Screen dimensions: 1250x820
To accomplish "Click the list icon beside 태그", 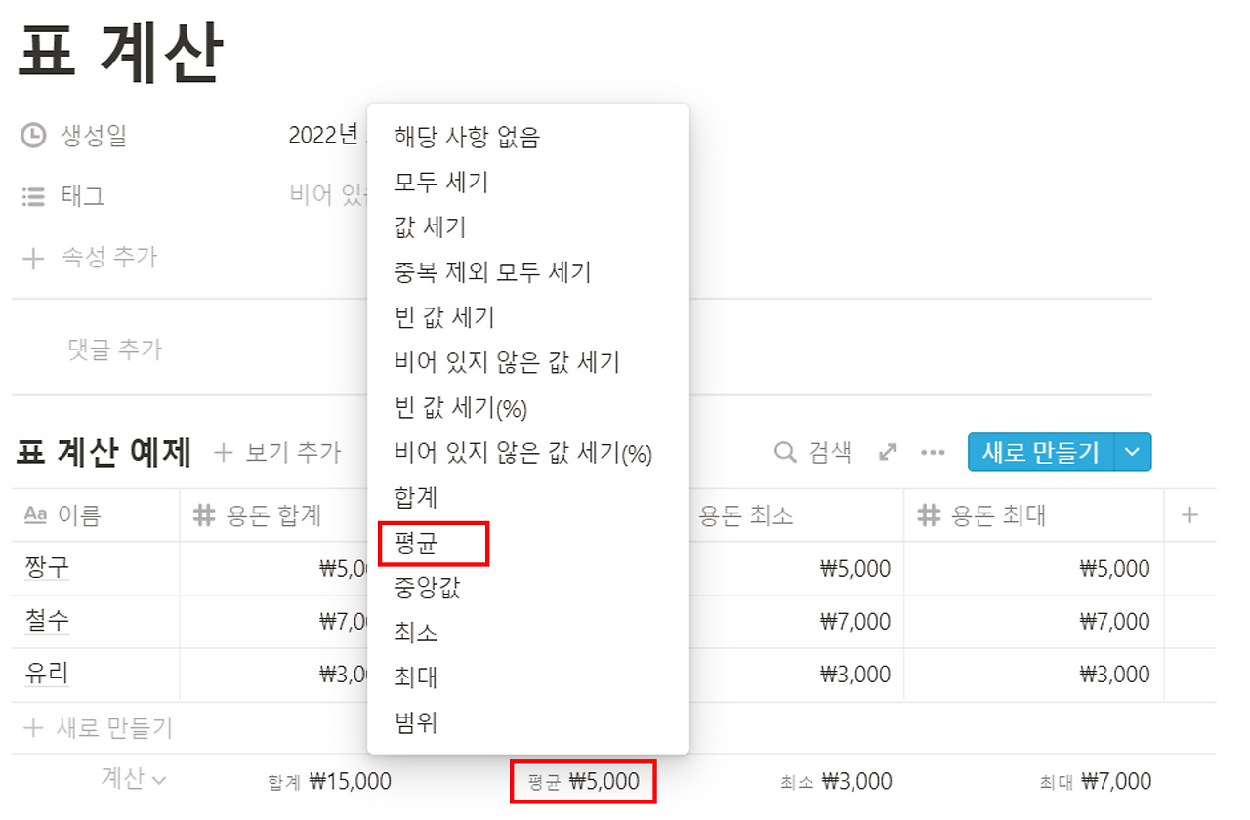I will pyautogui.click(x=34, y=197).
